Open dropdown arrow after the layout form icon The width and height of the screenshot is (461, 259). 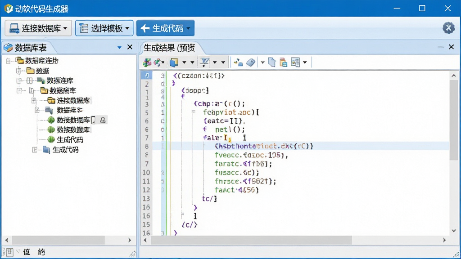(305, 63)
